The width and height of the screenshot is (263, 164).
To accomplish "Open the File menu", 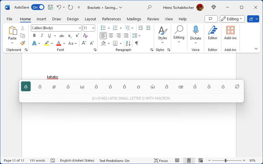I will click(x=9, y=19).
